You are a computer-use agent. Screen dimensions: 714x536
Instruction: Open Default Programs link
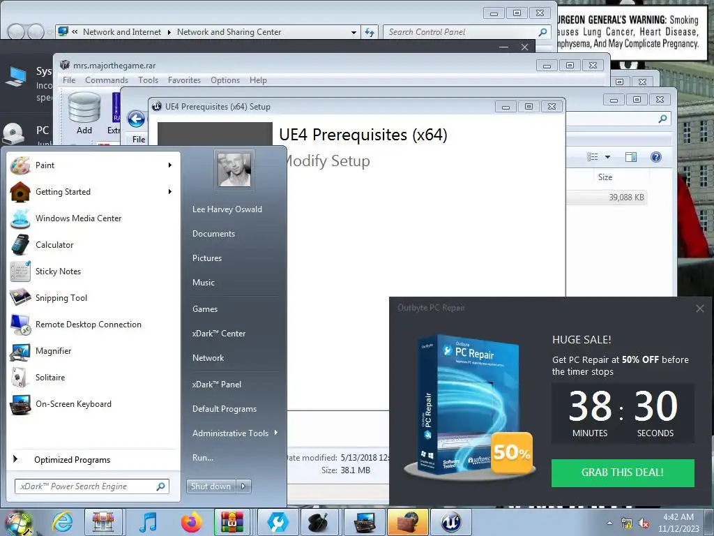225,409
